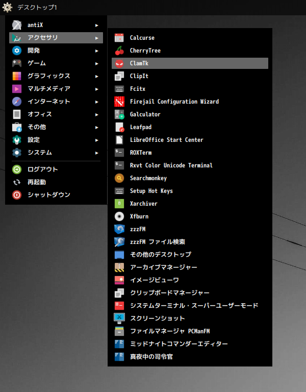Click the Searchmonkey magnifier icon

point(119,178)
